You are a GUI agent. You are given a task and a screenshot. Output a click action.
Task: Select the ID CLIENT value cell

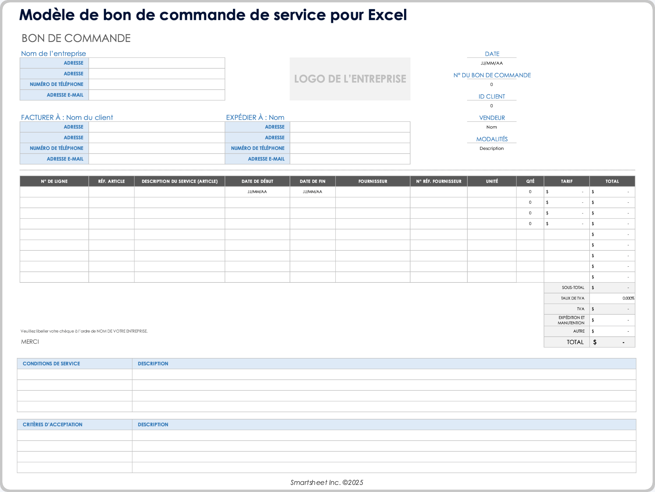click(491, 106)
